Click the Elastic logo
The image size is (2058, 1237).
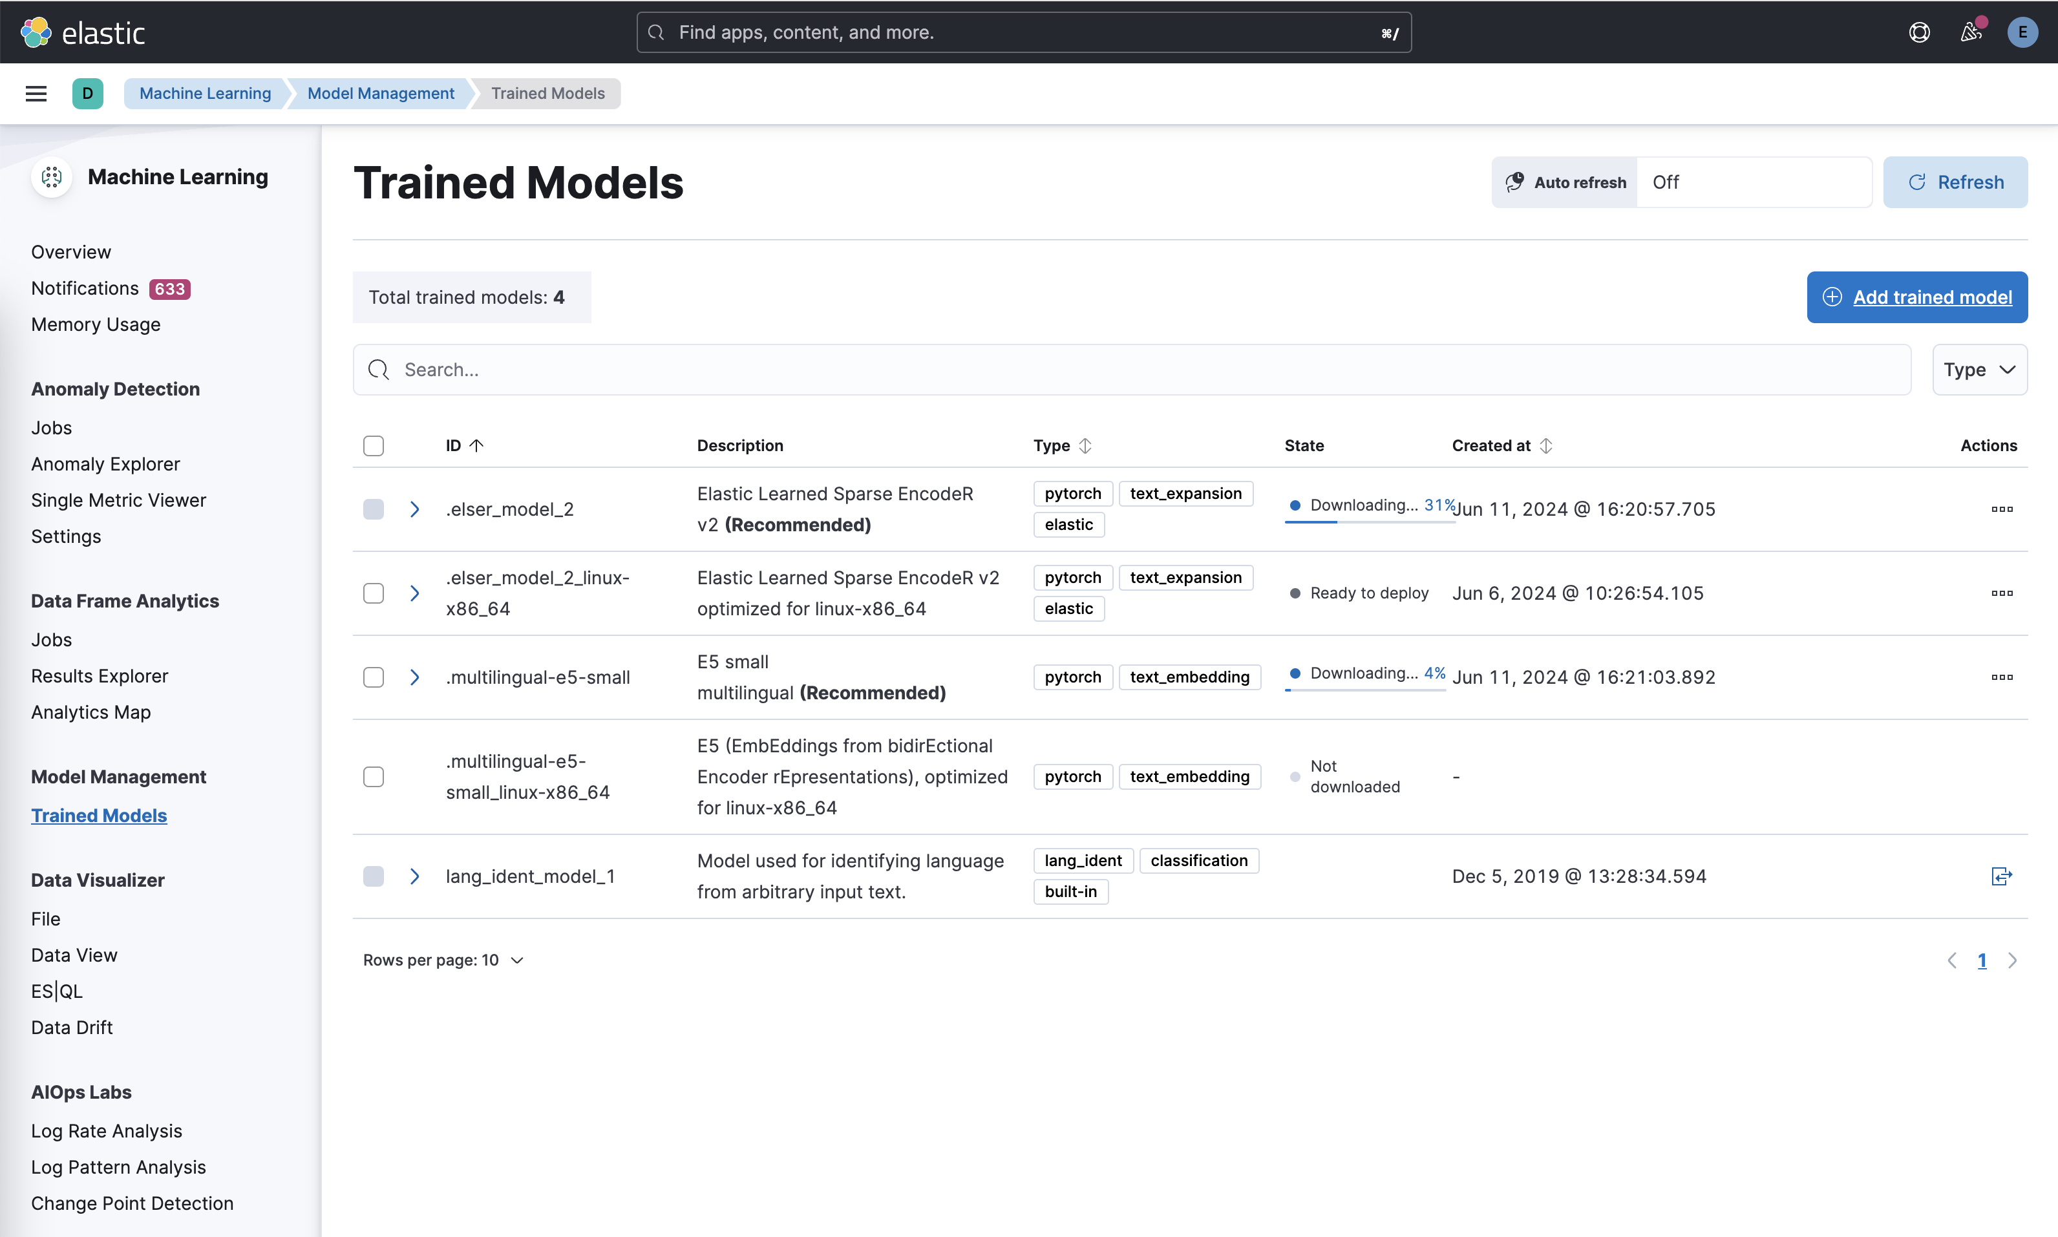tap(81, 32)
